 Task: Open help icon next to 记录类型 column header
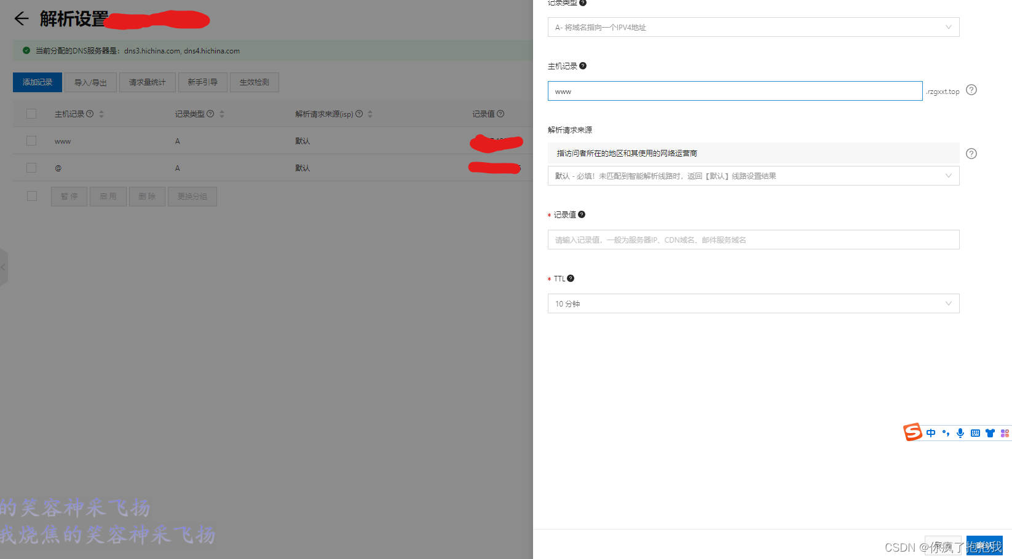210,114
